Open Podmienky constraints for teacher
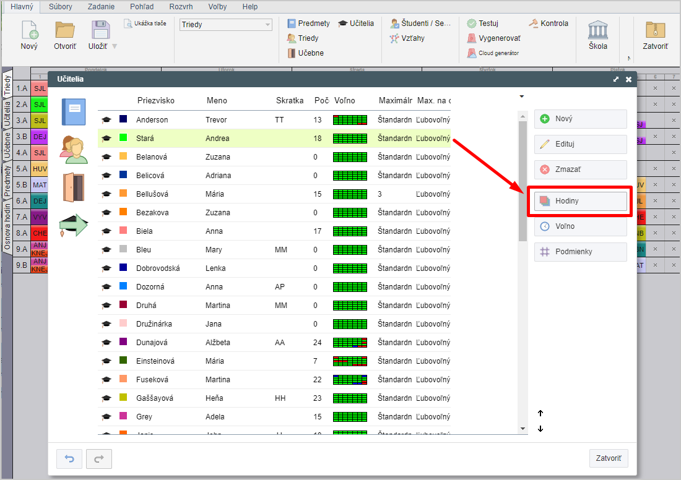The width and height of the screenshot is (681, 480). click(580, 252)
